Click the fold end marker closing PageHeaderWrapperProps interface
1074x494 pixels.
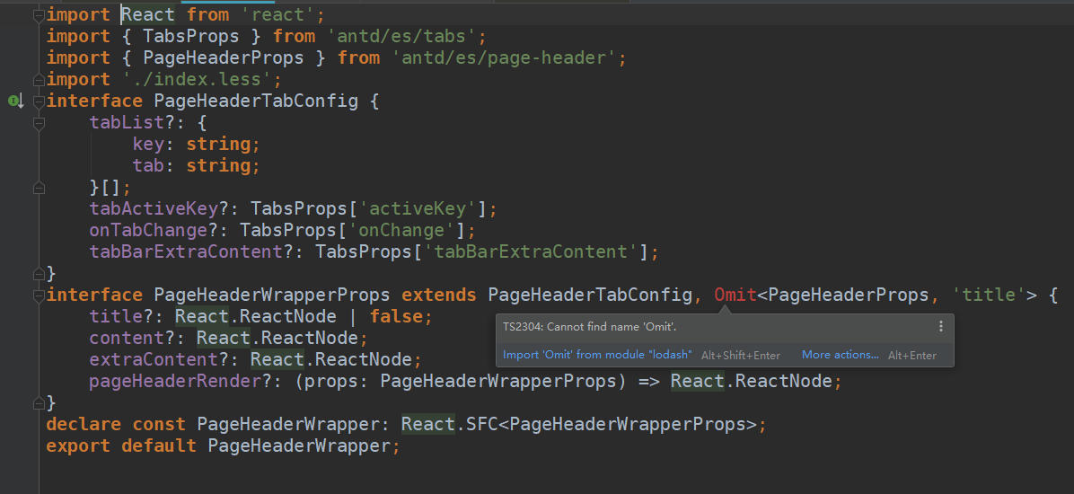click(x=39, y=403)
